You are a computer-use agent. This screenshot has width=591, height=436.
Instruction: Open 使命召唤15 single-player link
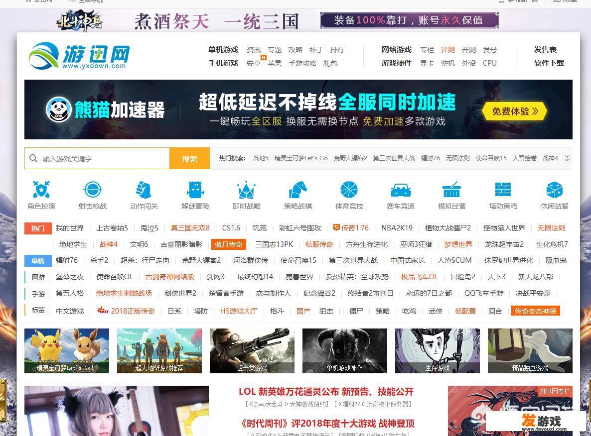click(x=298, y=260)
